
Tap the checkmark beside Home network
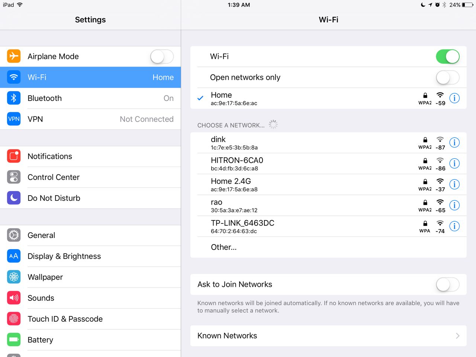(200, 98)
